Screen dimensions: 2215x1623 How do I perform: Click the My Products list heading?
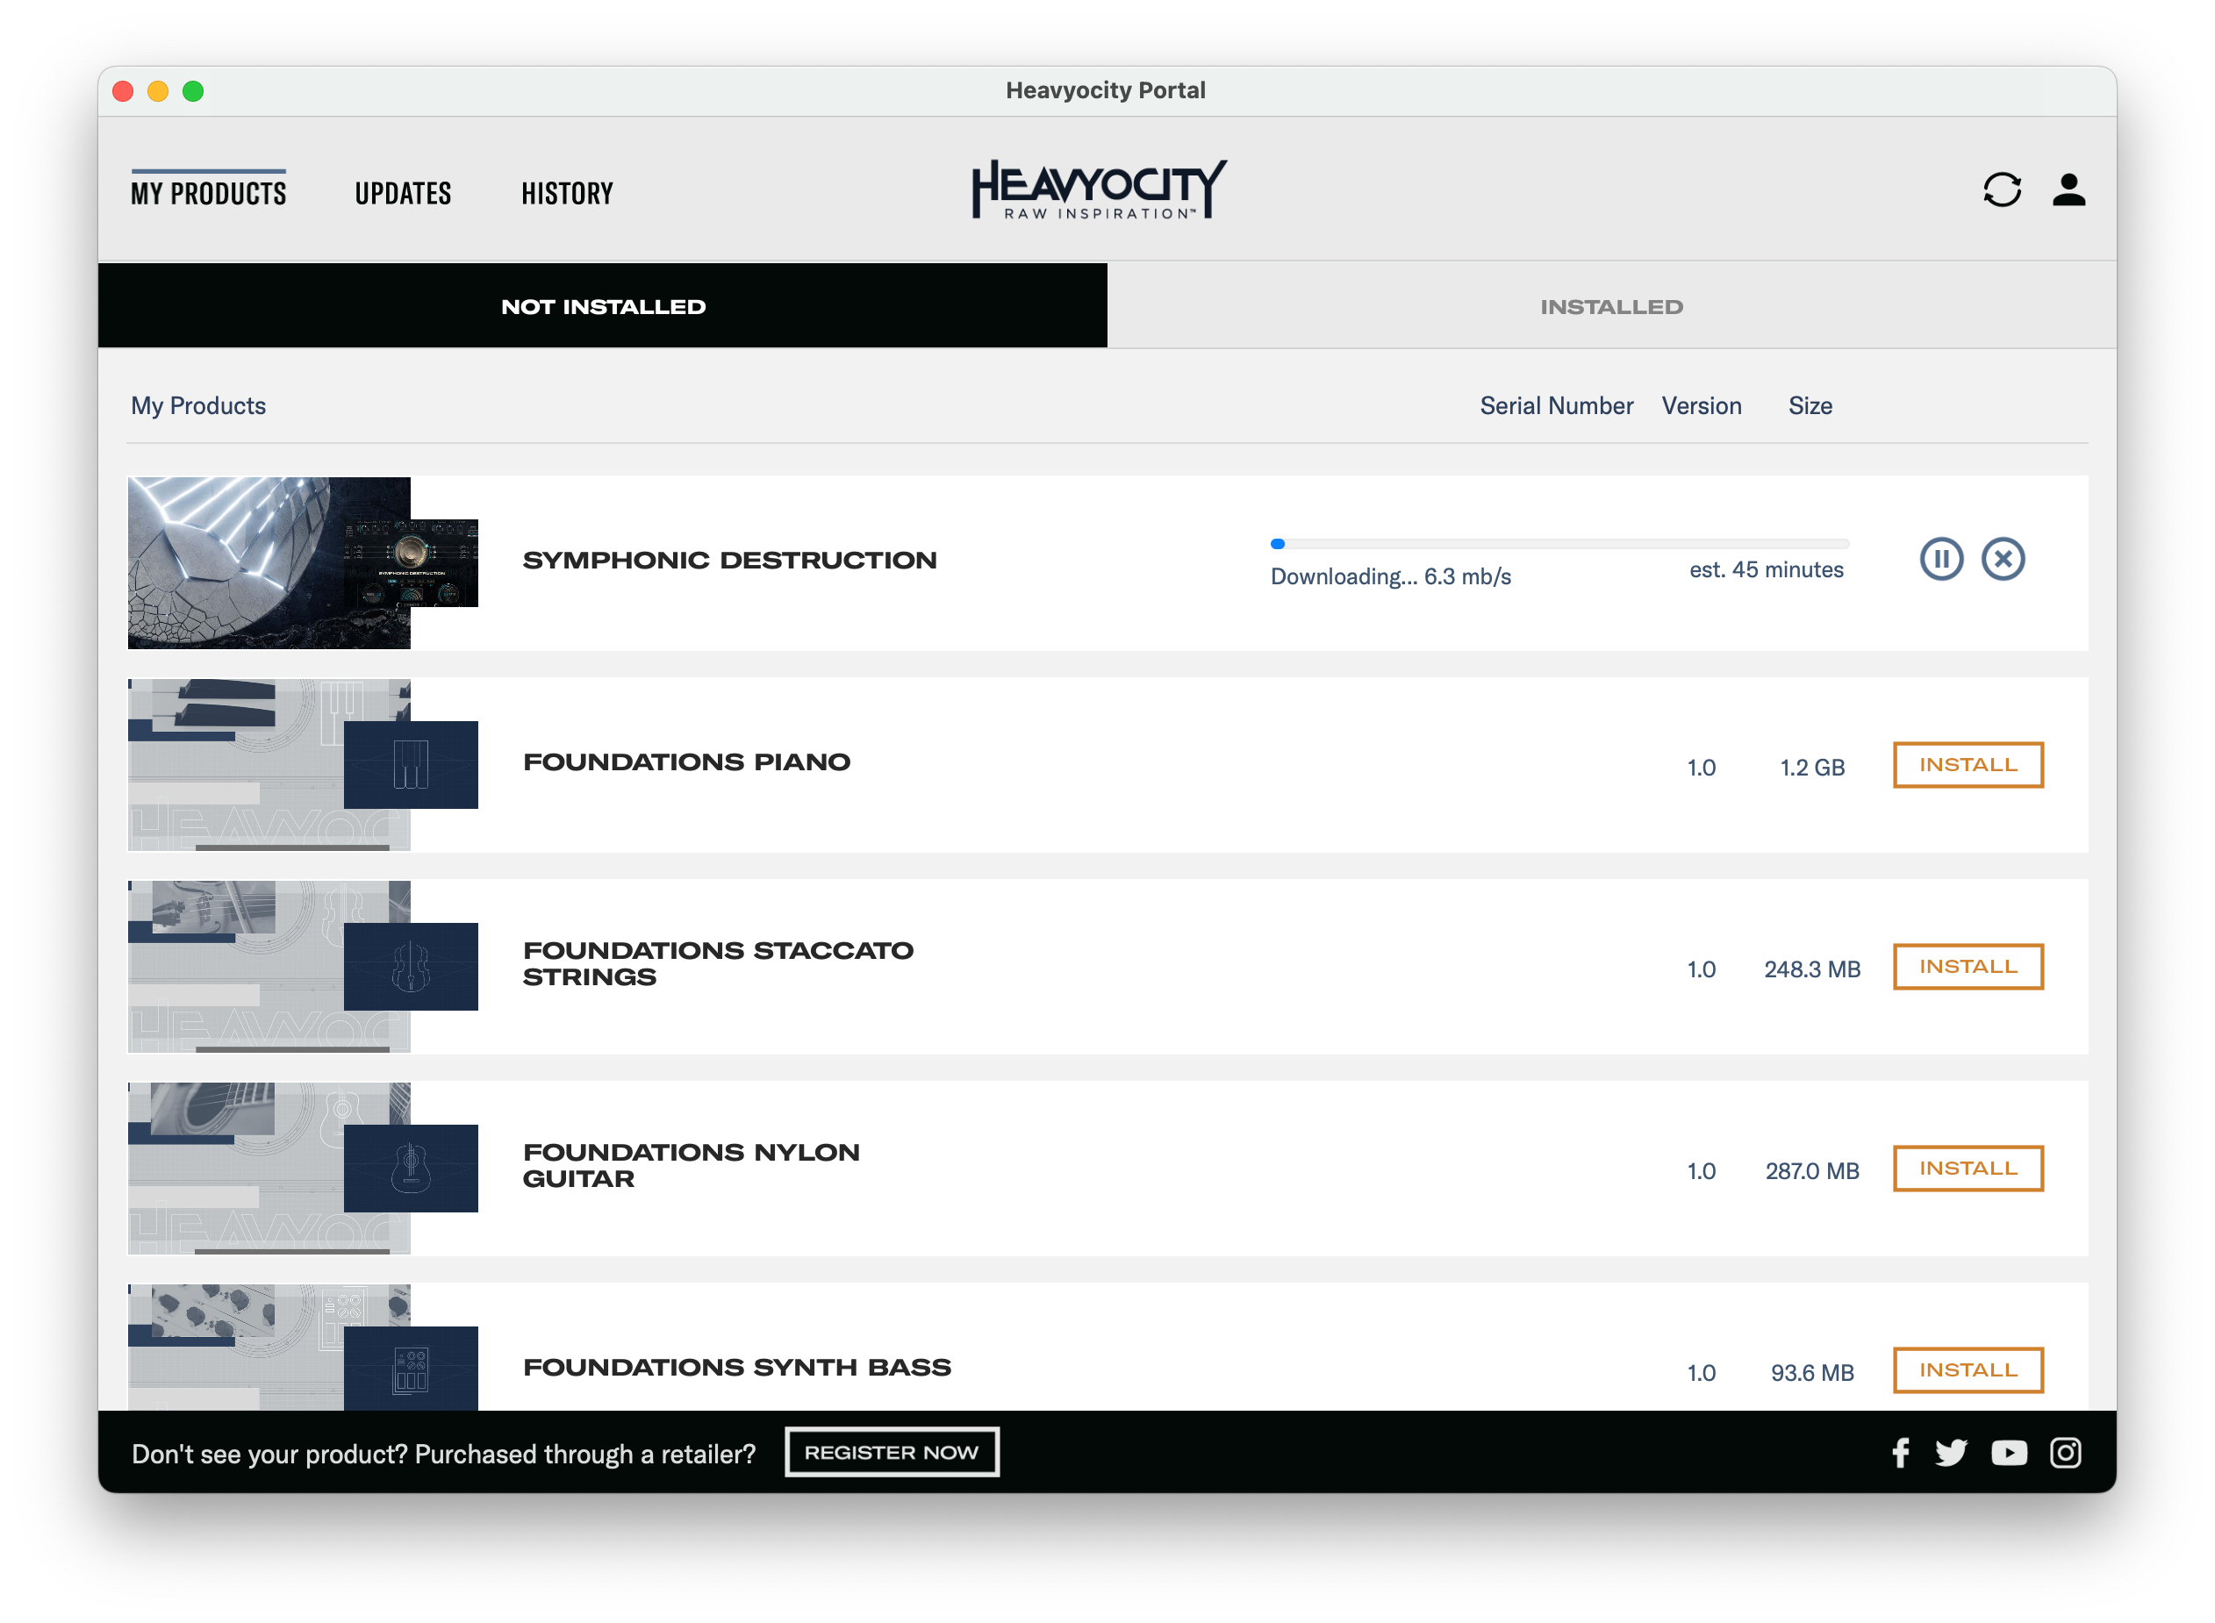click(198, 405)
